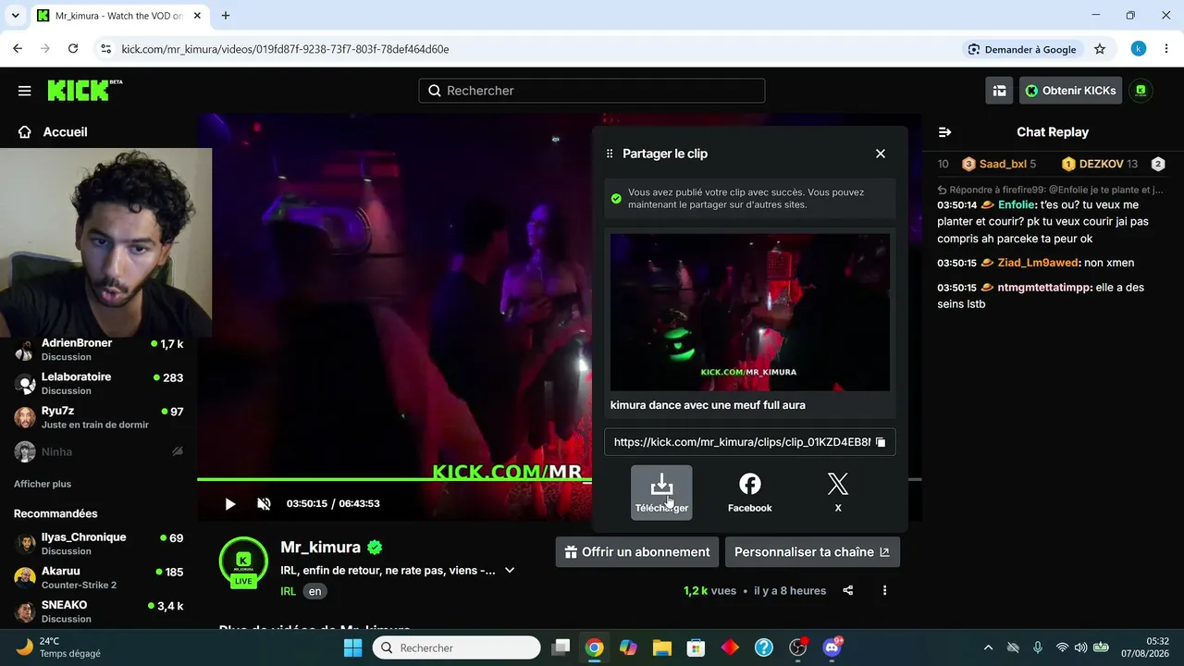Screen dimensions: 1184x666
Task: Copy the clip link
Action: click(881, 442)
